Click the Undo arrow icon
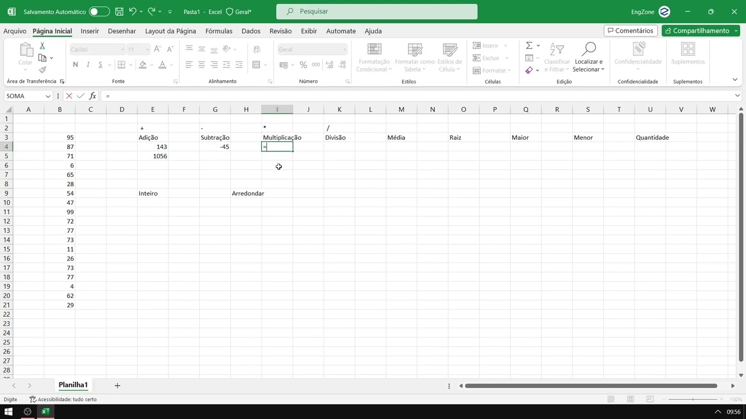 133,12
